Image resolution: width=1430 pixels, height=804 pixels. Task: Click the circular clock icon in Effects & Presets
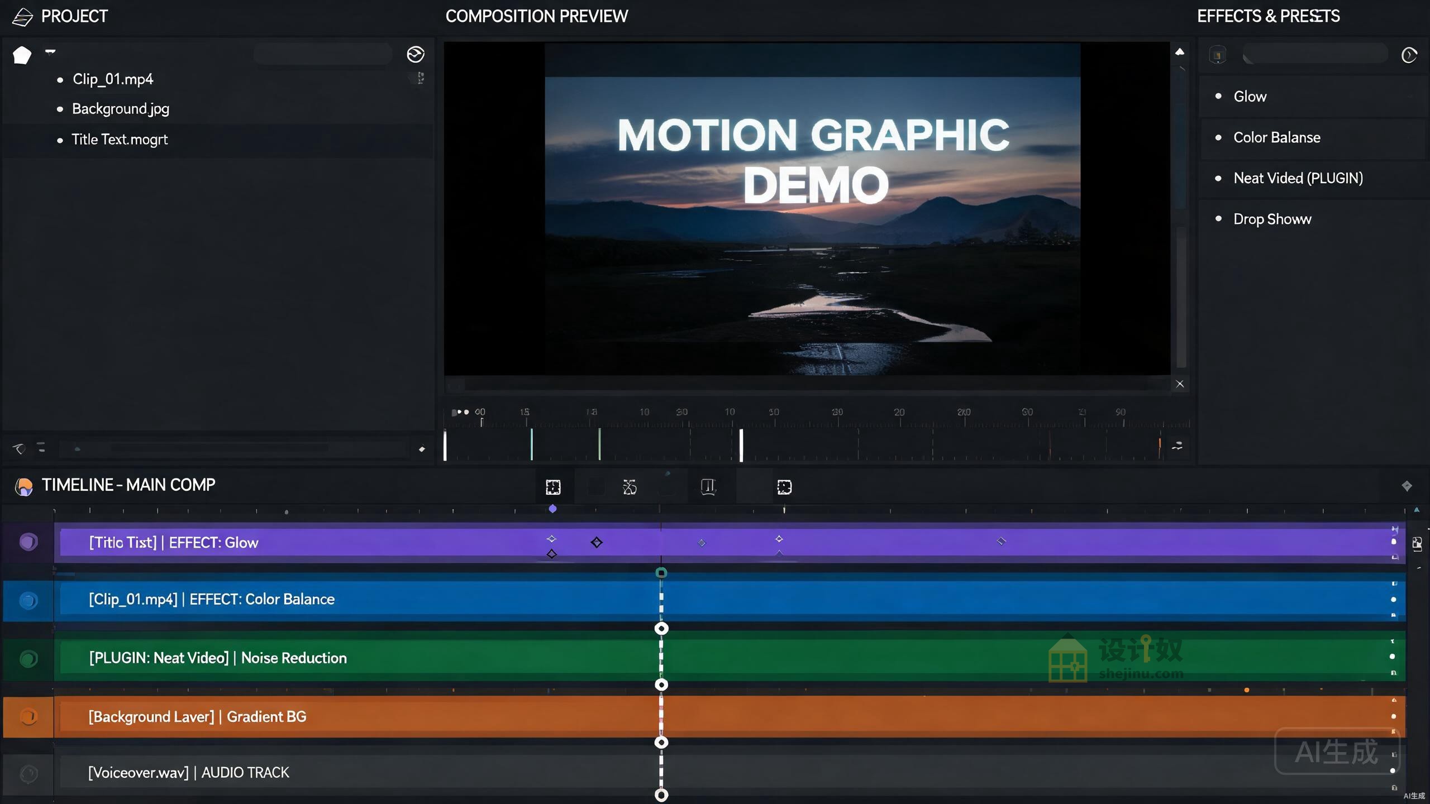click(x=1409, y=55)
